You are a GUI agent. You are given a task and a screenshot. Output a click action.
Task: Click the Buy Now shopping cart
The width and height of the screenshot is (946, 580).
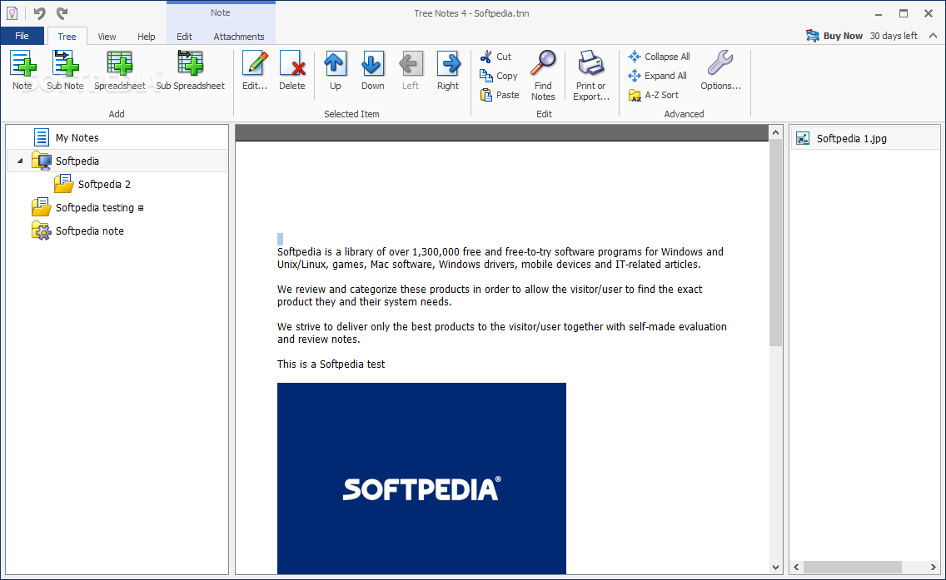[812, 36]
